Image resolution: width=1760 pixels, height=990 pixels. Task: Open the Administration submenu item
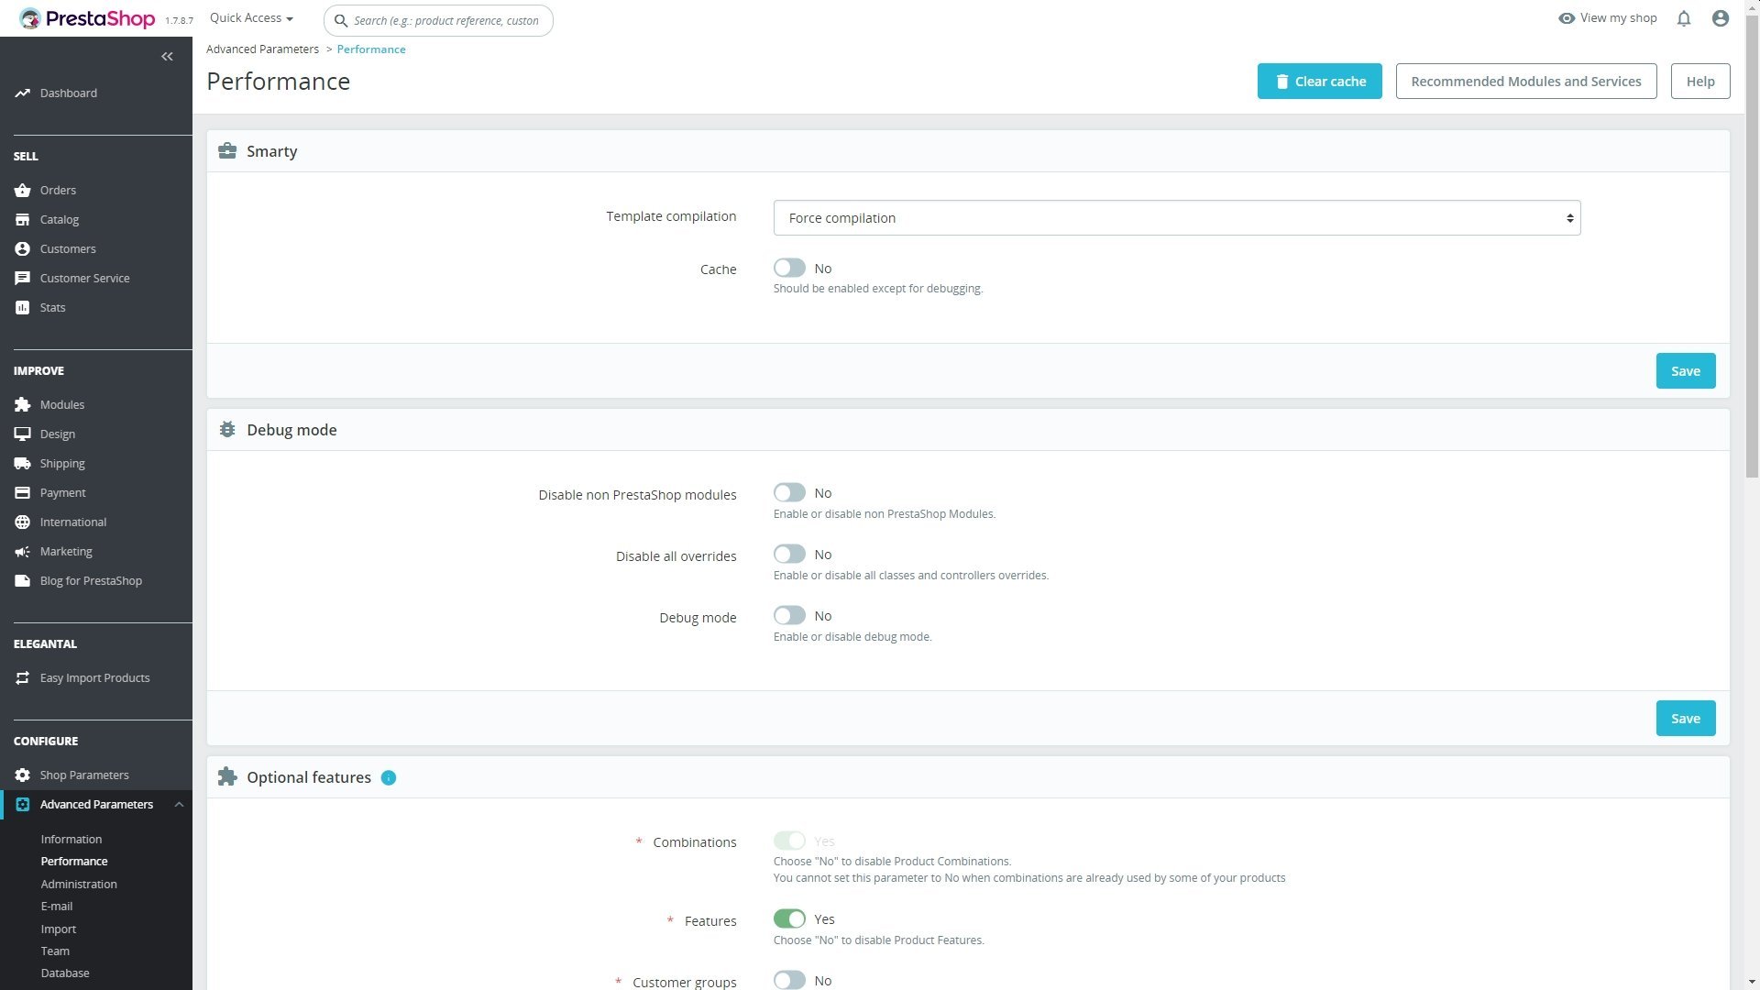pyautogui.click(x=79, y=885)
